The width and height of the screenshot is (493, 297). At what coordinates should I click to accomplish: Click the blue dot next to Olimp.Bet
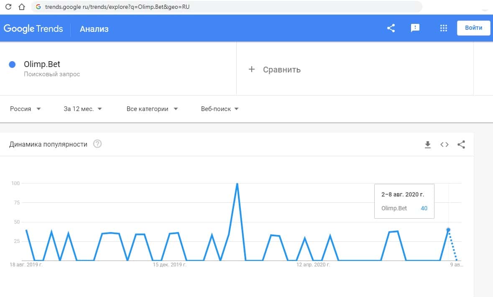click(12, 65)
